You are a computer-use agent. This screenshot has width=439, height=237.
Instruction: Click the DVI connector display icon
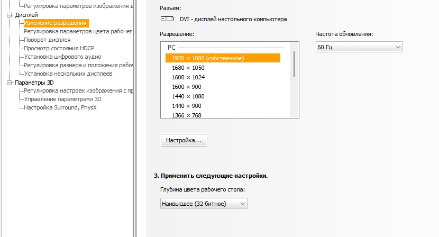click(166, 19)
